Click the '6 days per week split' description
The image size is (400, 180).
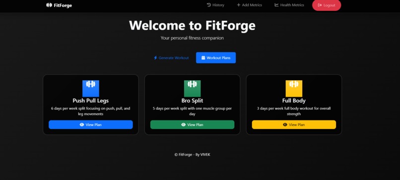90,111
